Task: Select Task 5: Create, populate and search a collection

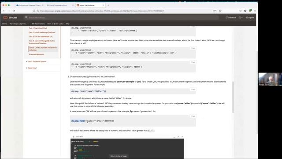Action: 43,49
